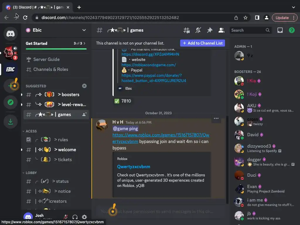Open User Settings gear icon
This screenshot has width=300, height=225.
click(x=84, y=217)
